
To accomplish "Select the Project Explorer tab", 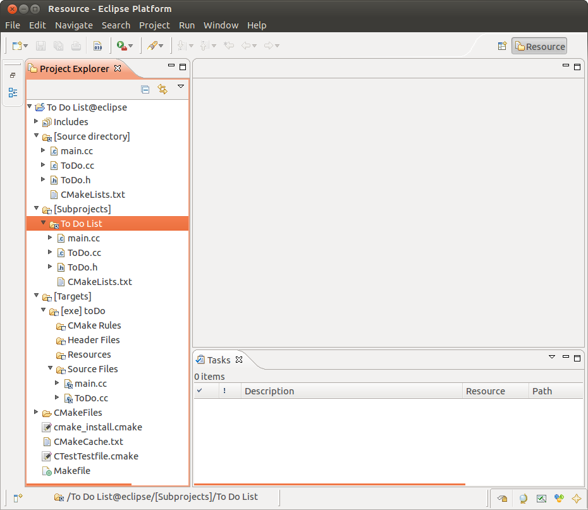I will tap(74, 69).
